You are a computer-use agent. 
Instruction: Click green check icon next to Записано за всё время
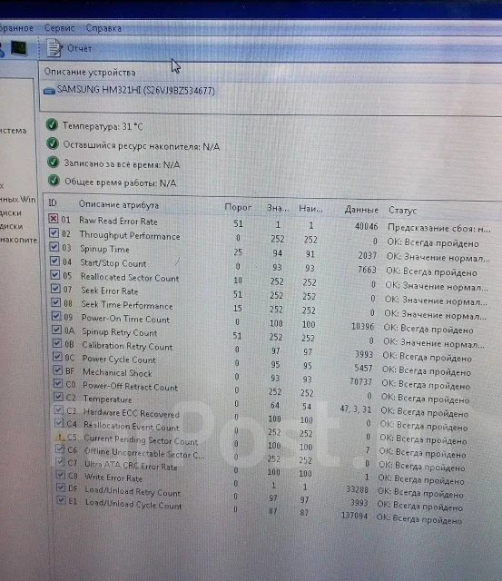[54, 162]
